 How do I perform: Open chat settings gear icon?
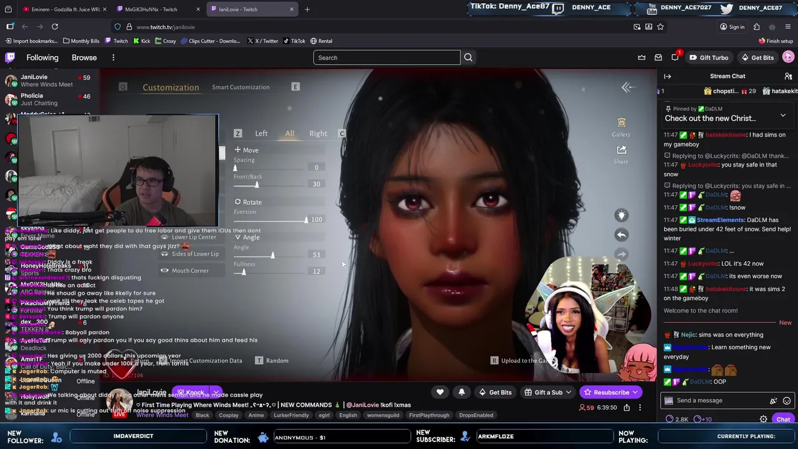pos(764,419)
